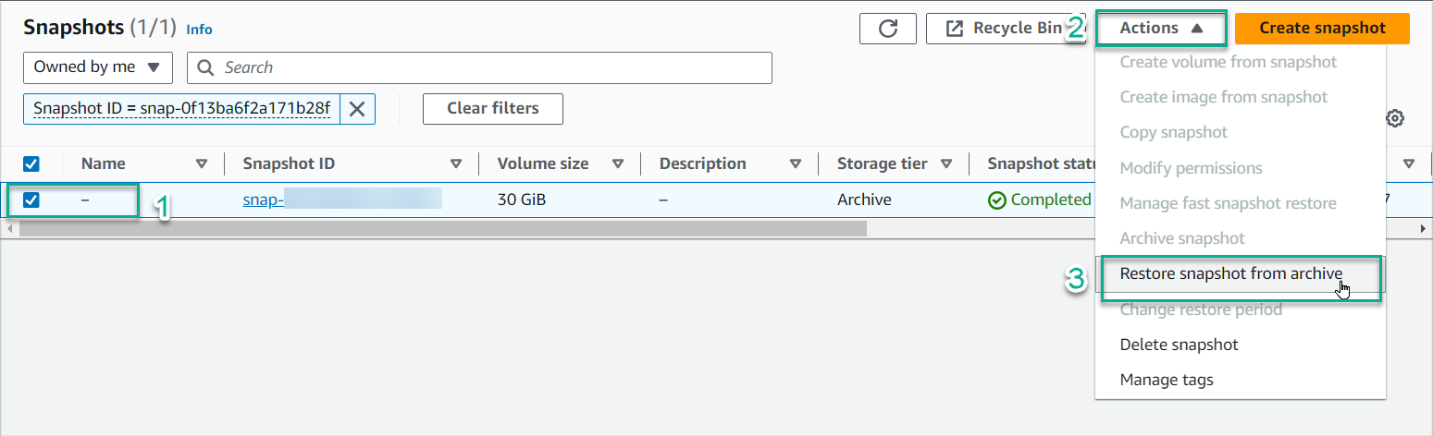
Task: Click the Create snapshot button
Action: click(1322, 28)
